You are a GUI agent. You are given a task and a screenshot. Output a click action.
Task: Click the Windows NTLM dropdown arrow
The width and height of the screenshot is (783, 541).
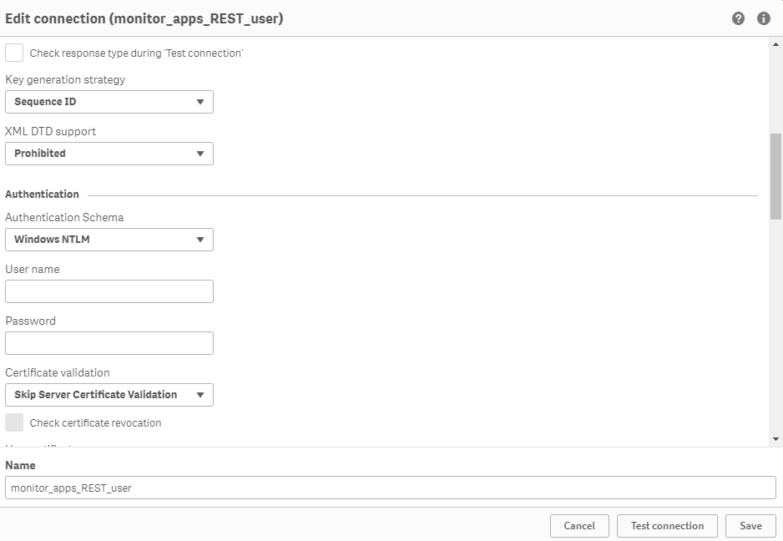(x=200, y=240)
